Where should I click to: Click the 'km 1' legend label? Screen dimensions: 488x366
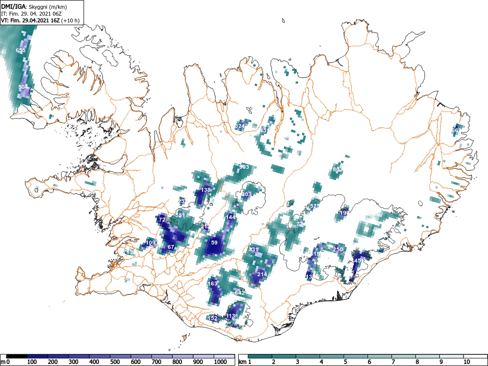click(245, 362)
